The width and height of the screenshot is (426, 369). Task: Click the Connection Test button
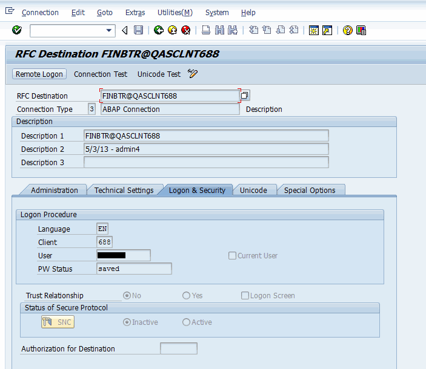coord(101,74)
